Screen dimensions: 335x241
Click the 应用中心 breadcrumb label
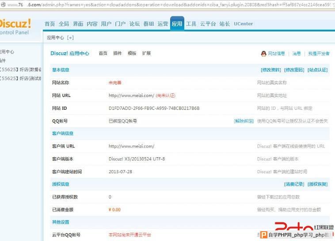[x=55, y=38]
